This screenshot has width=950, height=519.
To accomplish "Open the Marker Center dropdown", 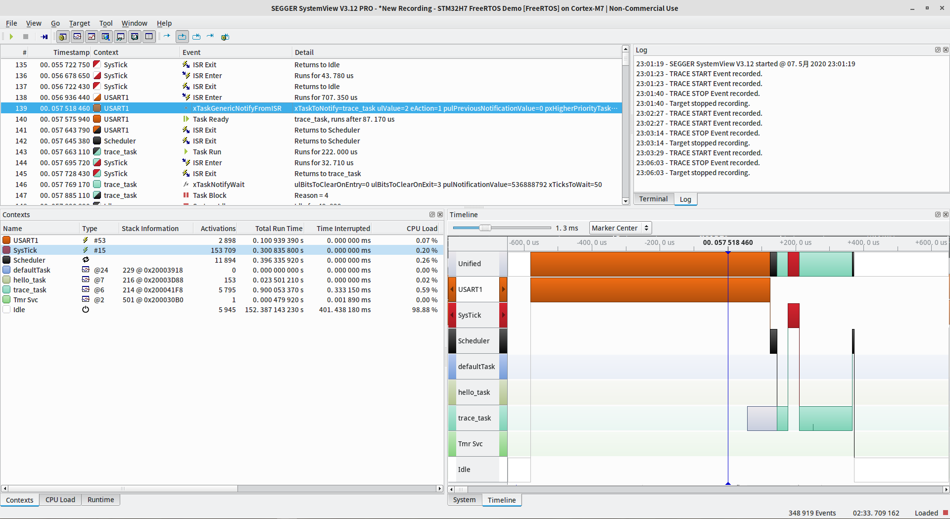I will click(620, 228).
